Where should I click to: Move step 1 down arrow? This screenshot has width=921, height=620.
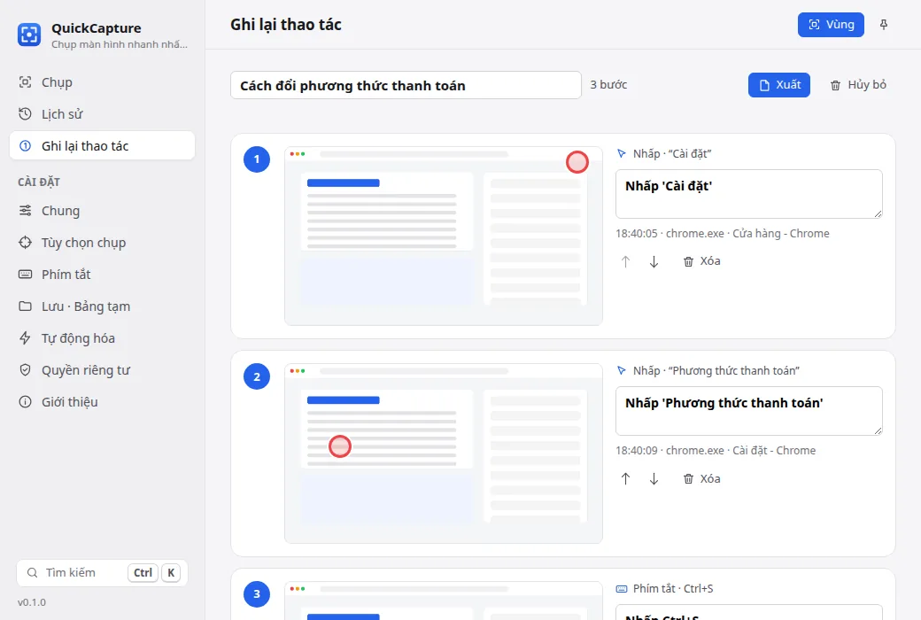coord(654,261)
